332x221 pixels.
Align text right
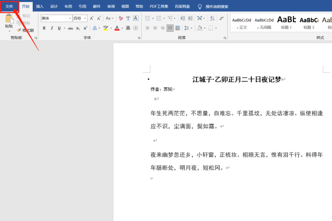[162, 28]
